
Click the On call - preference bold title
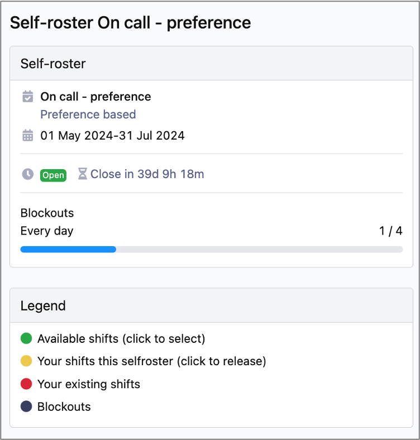click(x=96, y=97)
